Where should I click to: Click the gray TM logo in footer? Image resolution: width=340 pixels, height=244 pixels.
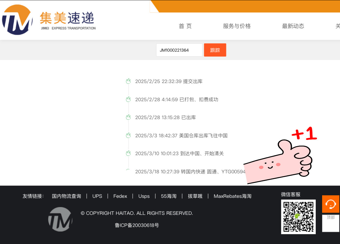click(60, 219)
